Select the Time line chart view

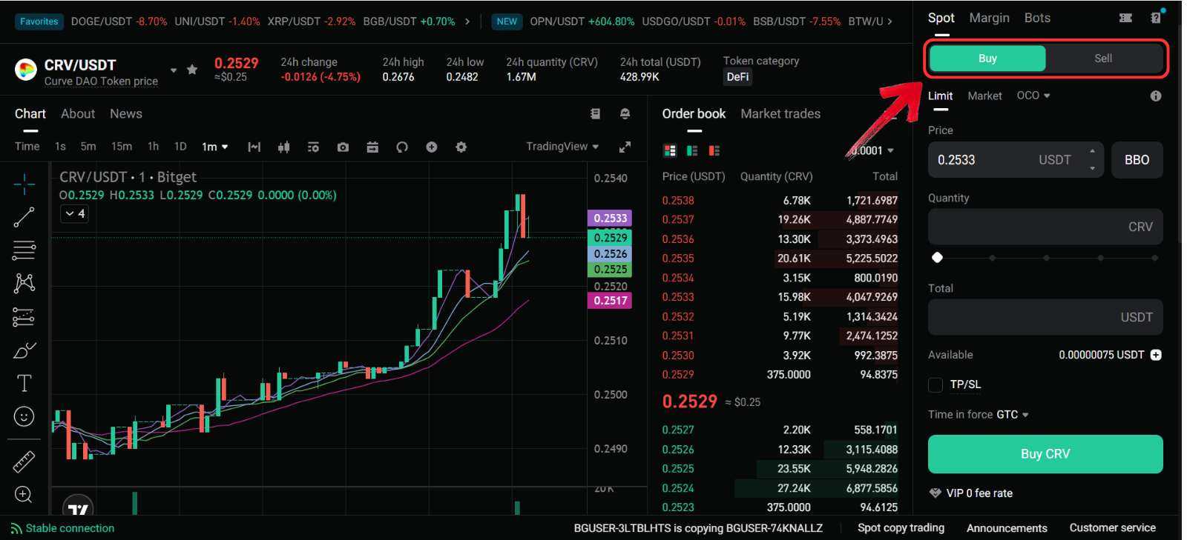pyautogui.click(x=27, y=147)
